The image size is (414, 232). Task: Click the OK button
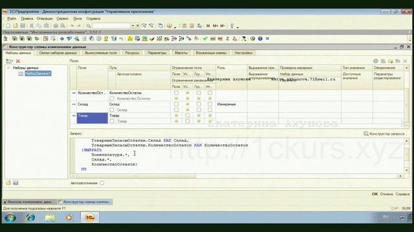click(375, 194)
